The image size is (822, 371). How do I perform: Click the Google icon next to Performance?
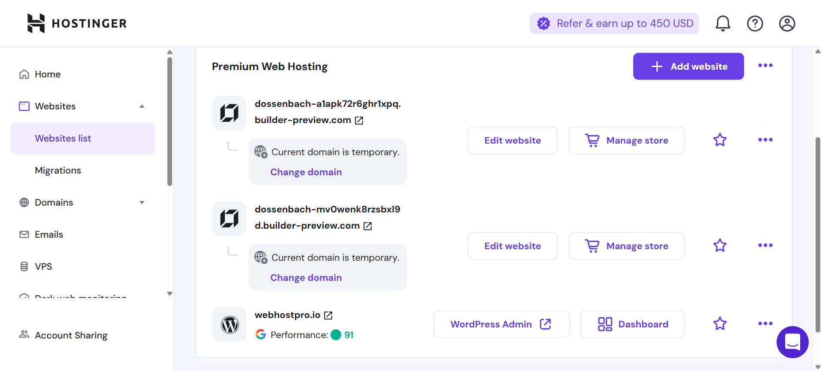pos(261,335)
